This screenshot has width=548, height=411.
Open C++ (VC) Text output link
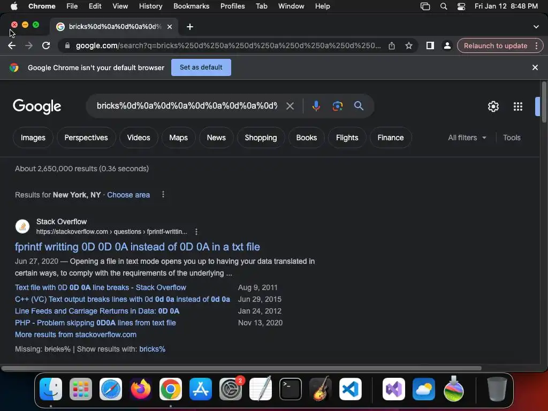pos(123,299)
